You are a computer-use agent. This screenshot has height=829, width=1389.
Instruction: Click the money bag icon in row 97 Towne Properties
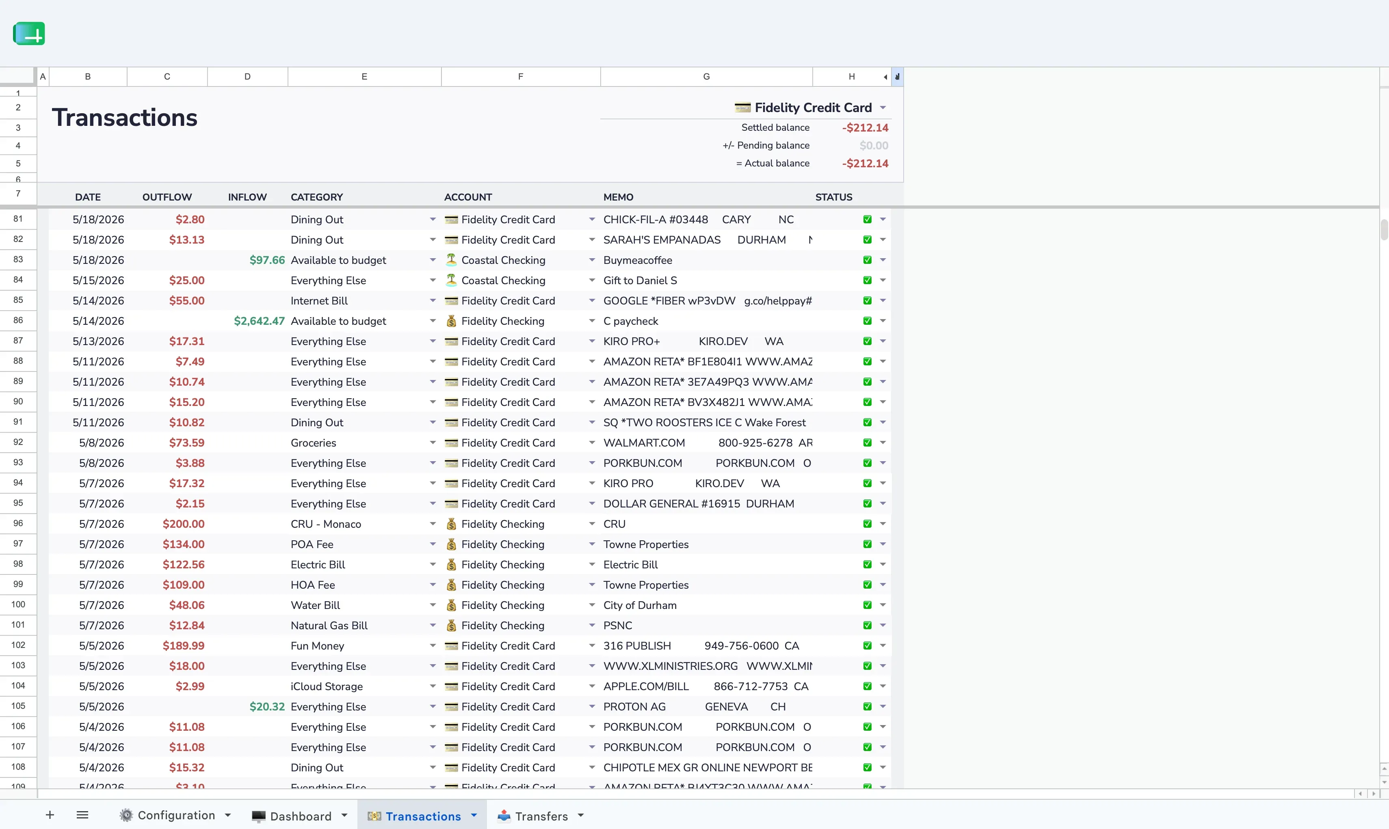pyautogui.click(x=451, y=544)
